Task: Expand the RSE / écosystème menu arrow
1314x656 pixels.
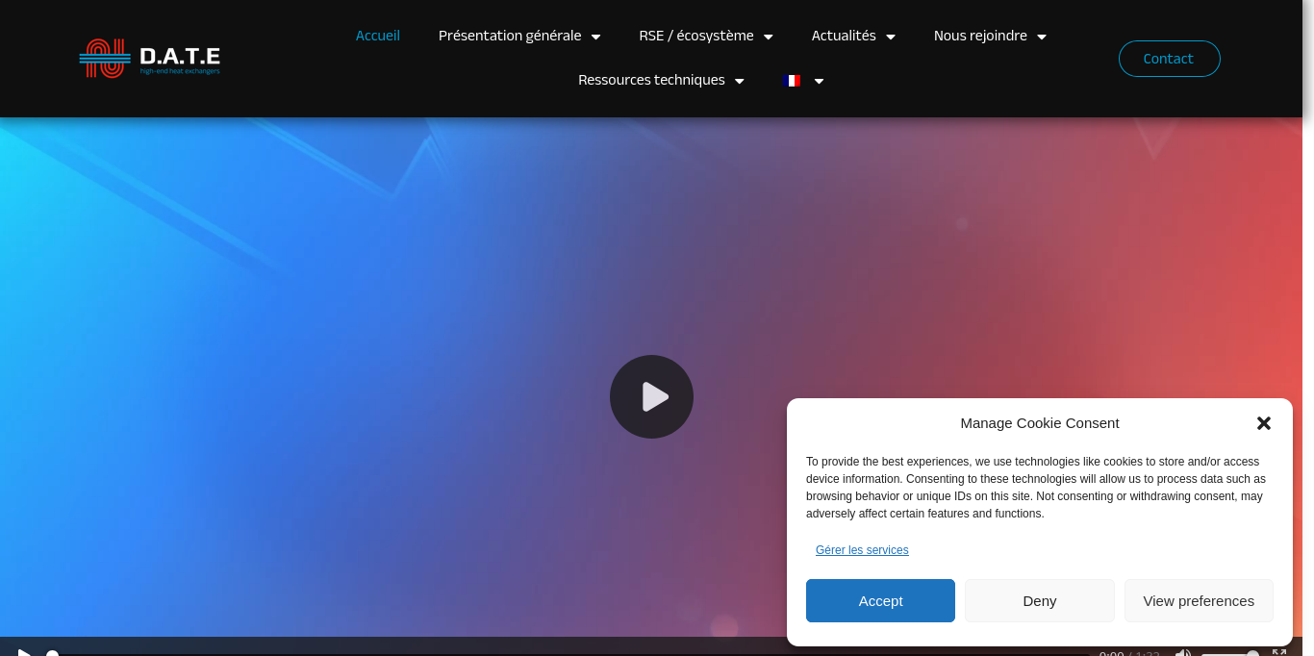Action: [x=769, y=37]
